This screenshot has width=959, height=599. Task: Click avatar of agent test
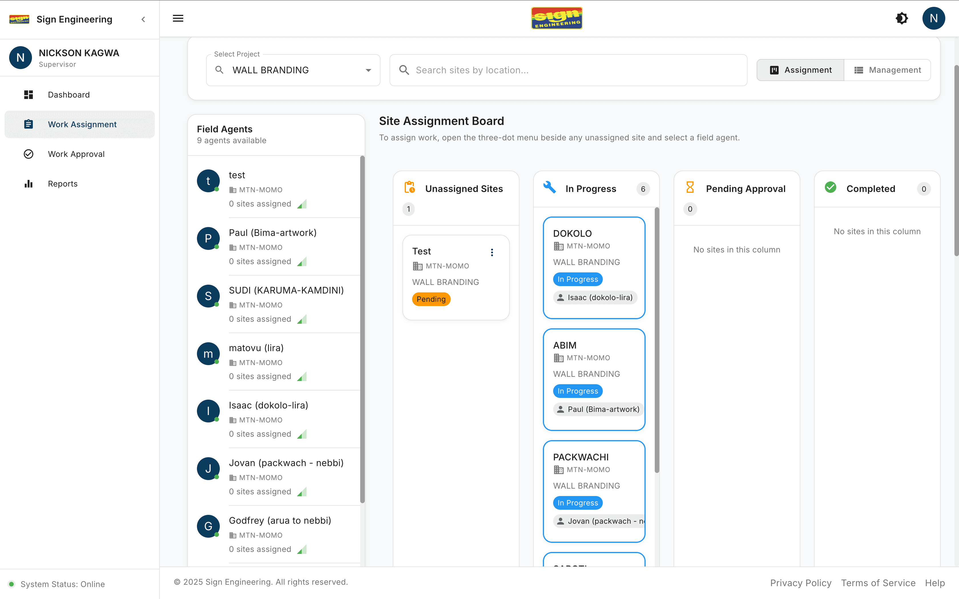208,181
